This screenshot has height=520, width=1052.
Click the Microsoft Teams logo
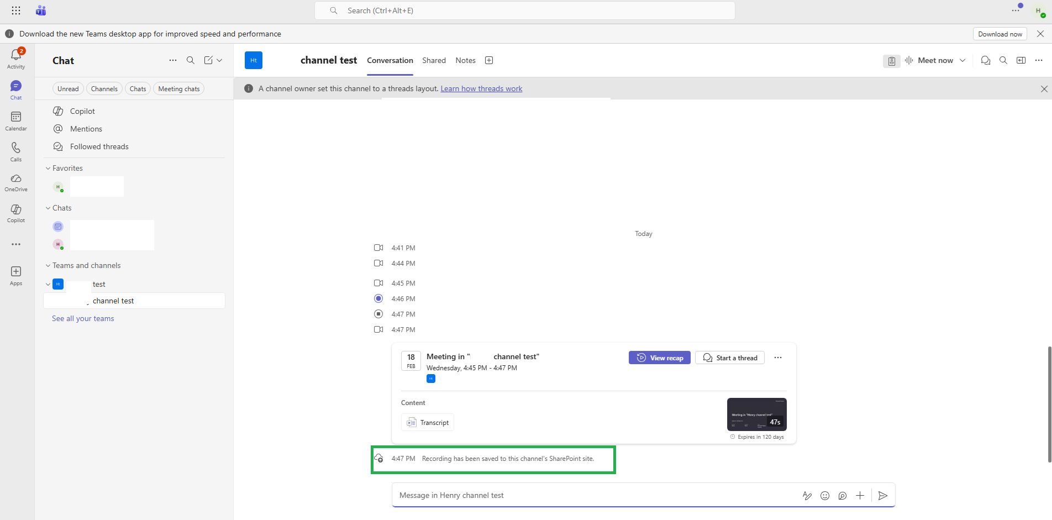point(41,10)
